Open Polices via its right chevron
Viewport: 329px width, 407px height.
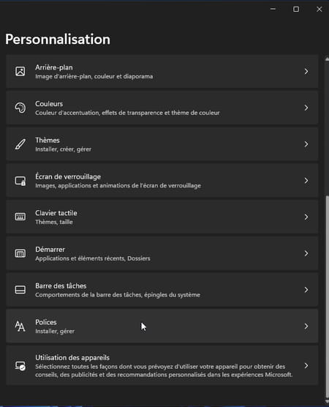(x=306, y=326)
